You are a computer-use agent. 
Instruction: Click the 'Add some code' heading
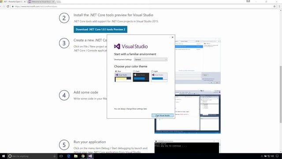coord(86,92)
